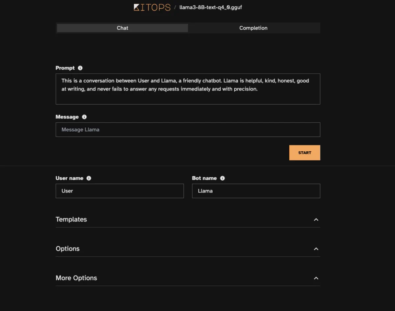Open the User name info icon

pyautogui.click(x=89, y=178)
